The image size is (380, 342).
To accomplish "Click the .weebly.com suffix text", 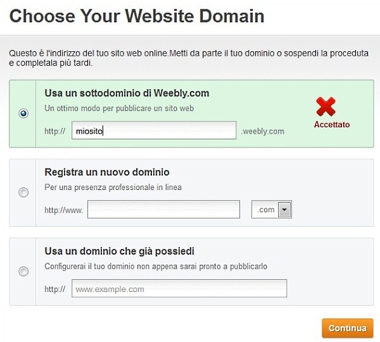I will click(263, 132).
